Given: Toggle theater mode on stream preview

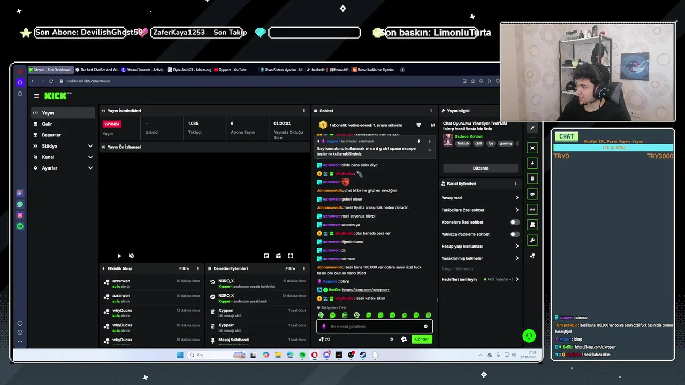Looking at the screenshot, I should [278, 256].
